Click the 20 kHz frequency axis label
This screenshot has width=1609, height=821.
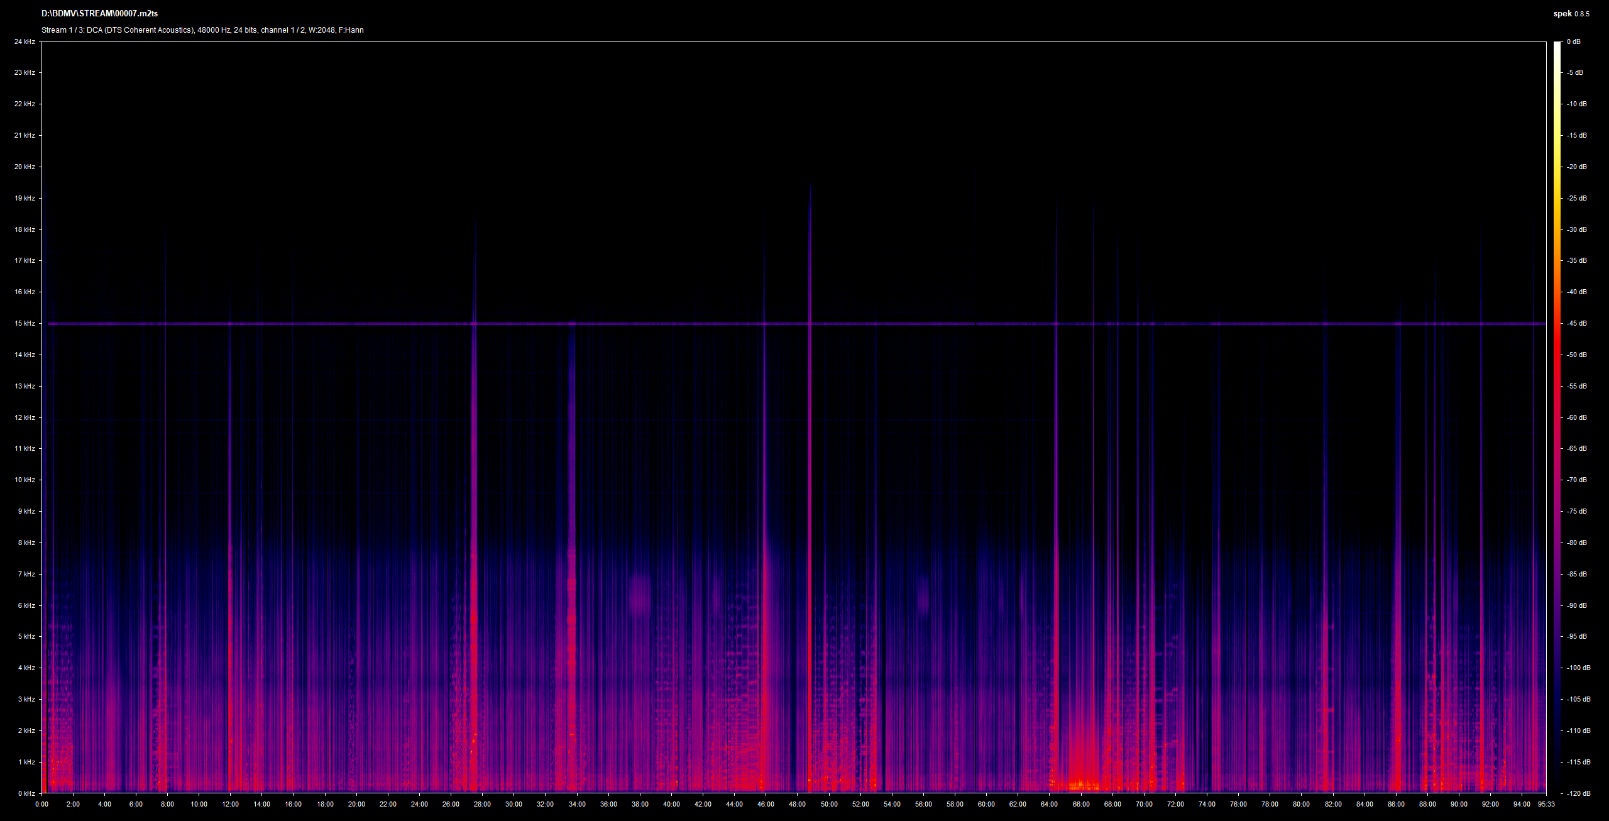25,167
